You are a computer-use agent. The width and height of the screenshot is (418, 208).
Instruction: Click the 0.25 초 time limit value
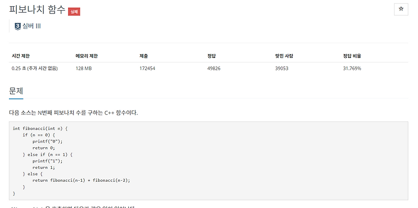35,69
